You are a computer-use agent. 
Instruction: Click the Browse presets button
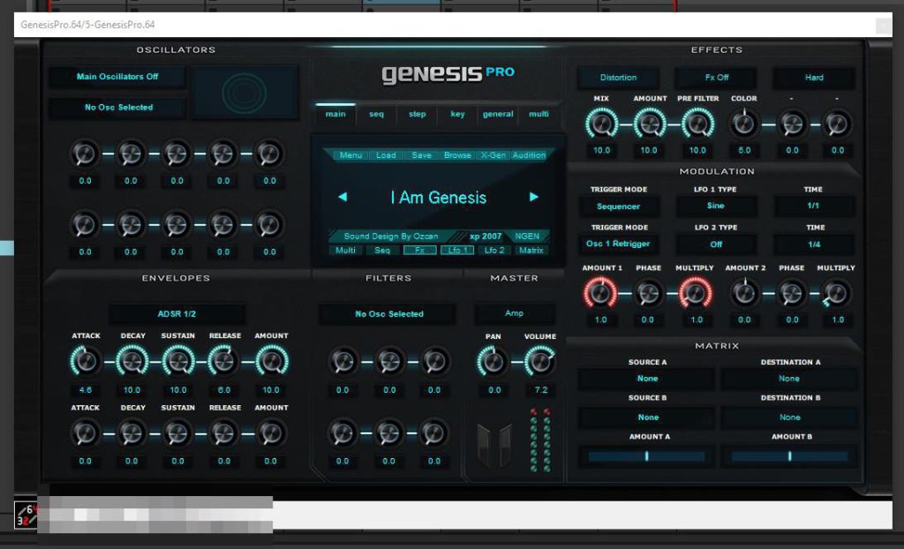[x=458, y=155]
